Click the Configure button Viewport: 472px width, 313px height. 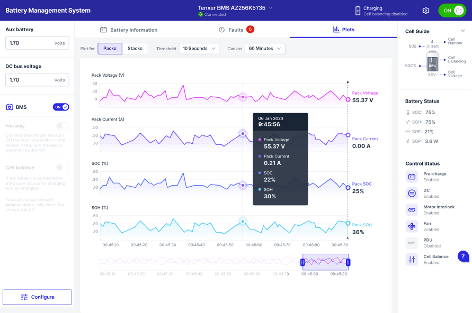tap(37, 297)
